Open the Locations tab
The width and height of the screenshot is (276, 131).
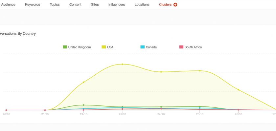click(x=142, y=5)
